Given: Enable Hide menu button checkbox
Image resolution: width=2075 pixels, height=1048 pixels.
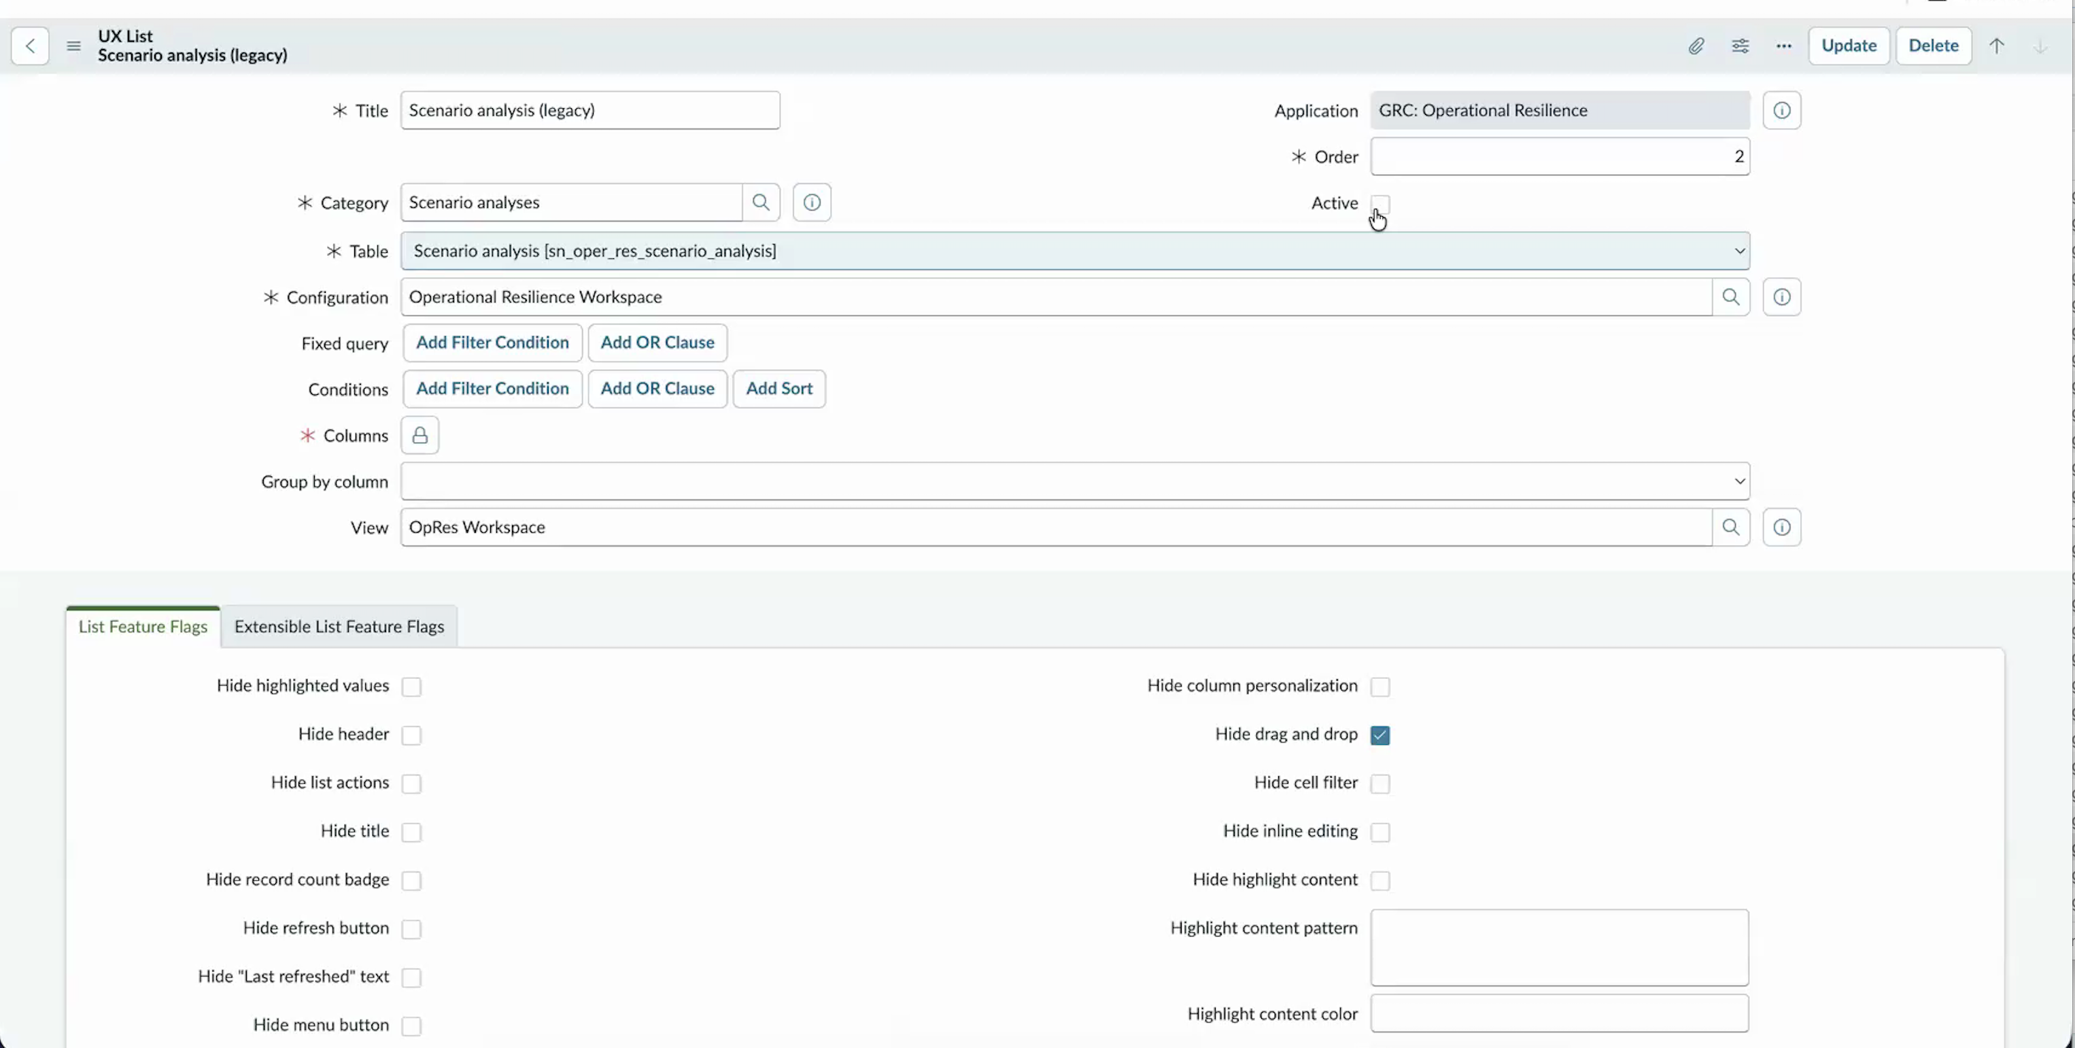Looking at the screenshot, I should coord(411,1026).
